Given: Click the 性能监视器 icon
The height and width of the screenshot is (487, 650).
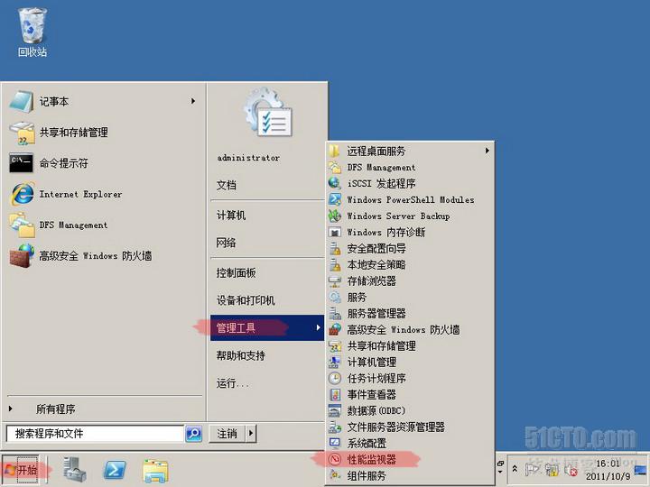Looking at the screenshot, I should pyautogui.click(x=335, y=459).
